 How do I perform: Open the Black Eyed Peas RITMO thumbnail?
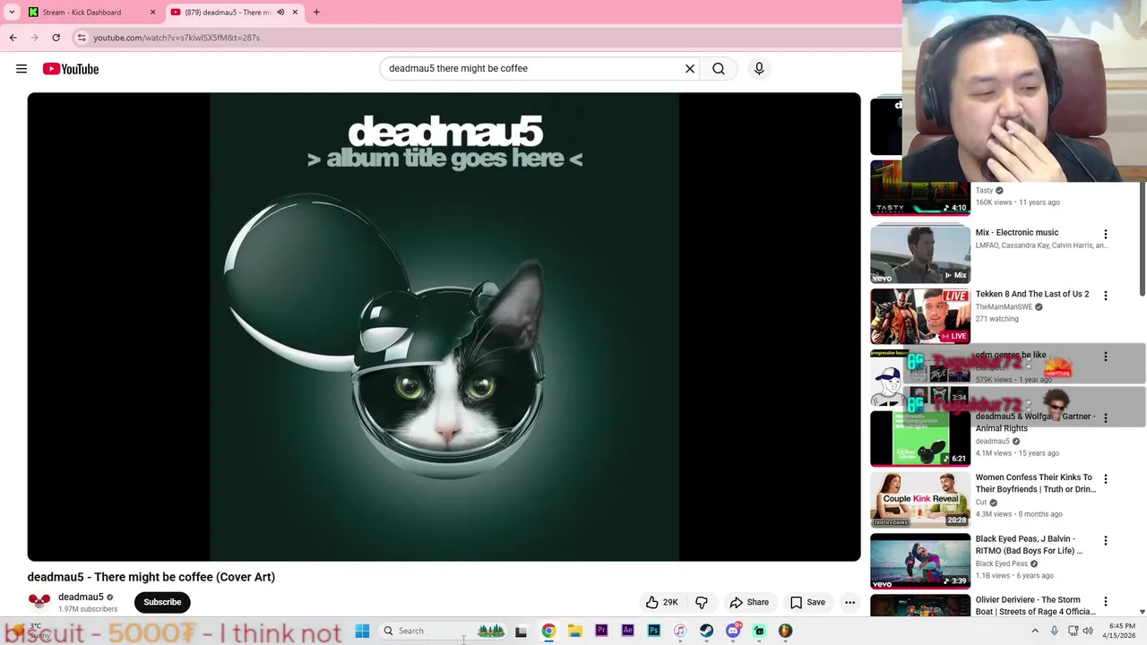pyautogui.click(x=920, y=561)
